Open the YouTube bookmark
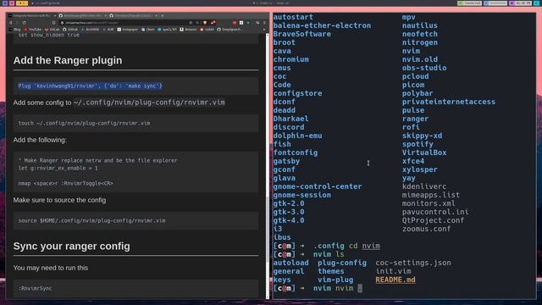The image size is (542, 305). (x=33, y=30)
